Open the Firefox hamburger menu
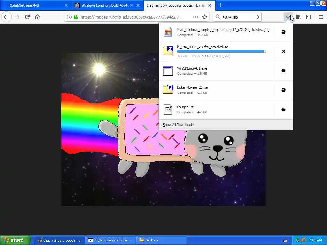327x245 pixels. click(x=321, y=17)
